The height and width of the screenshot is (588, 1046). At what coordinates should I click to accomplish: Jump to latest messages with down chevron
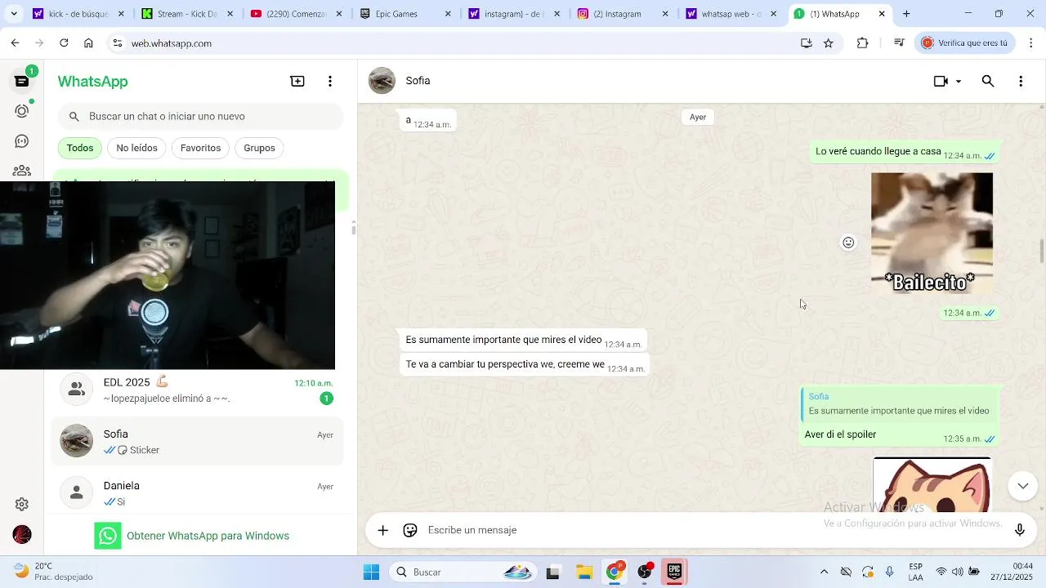pos(1022,486)
